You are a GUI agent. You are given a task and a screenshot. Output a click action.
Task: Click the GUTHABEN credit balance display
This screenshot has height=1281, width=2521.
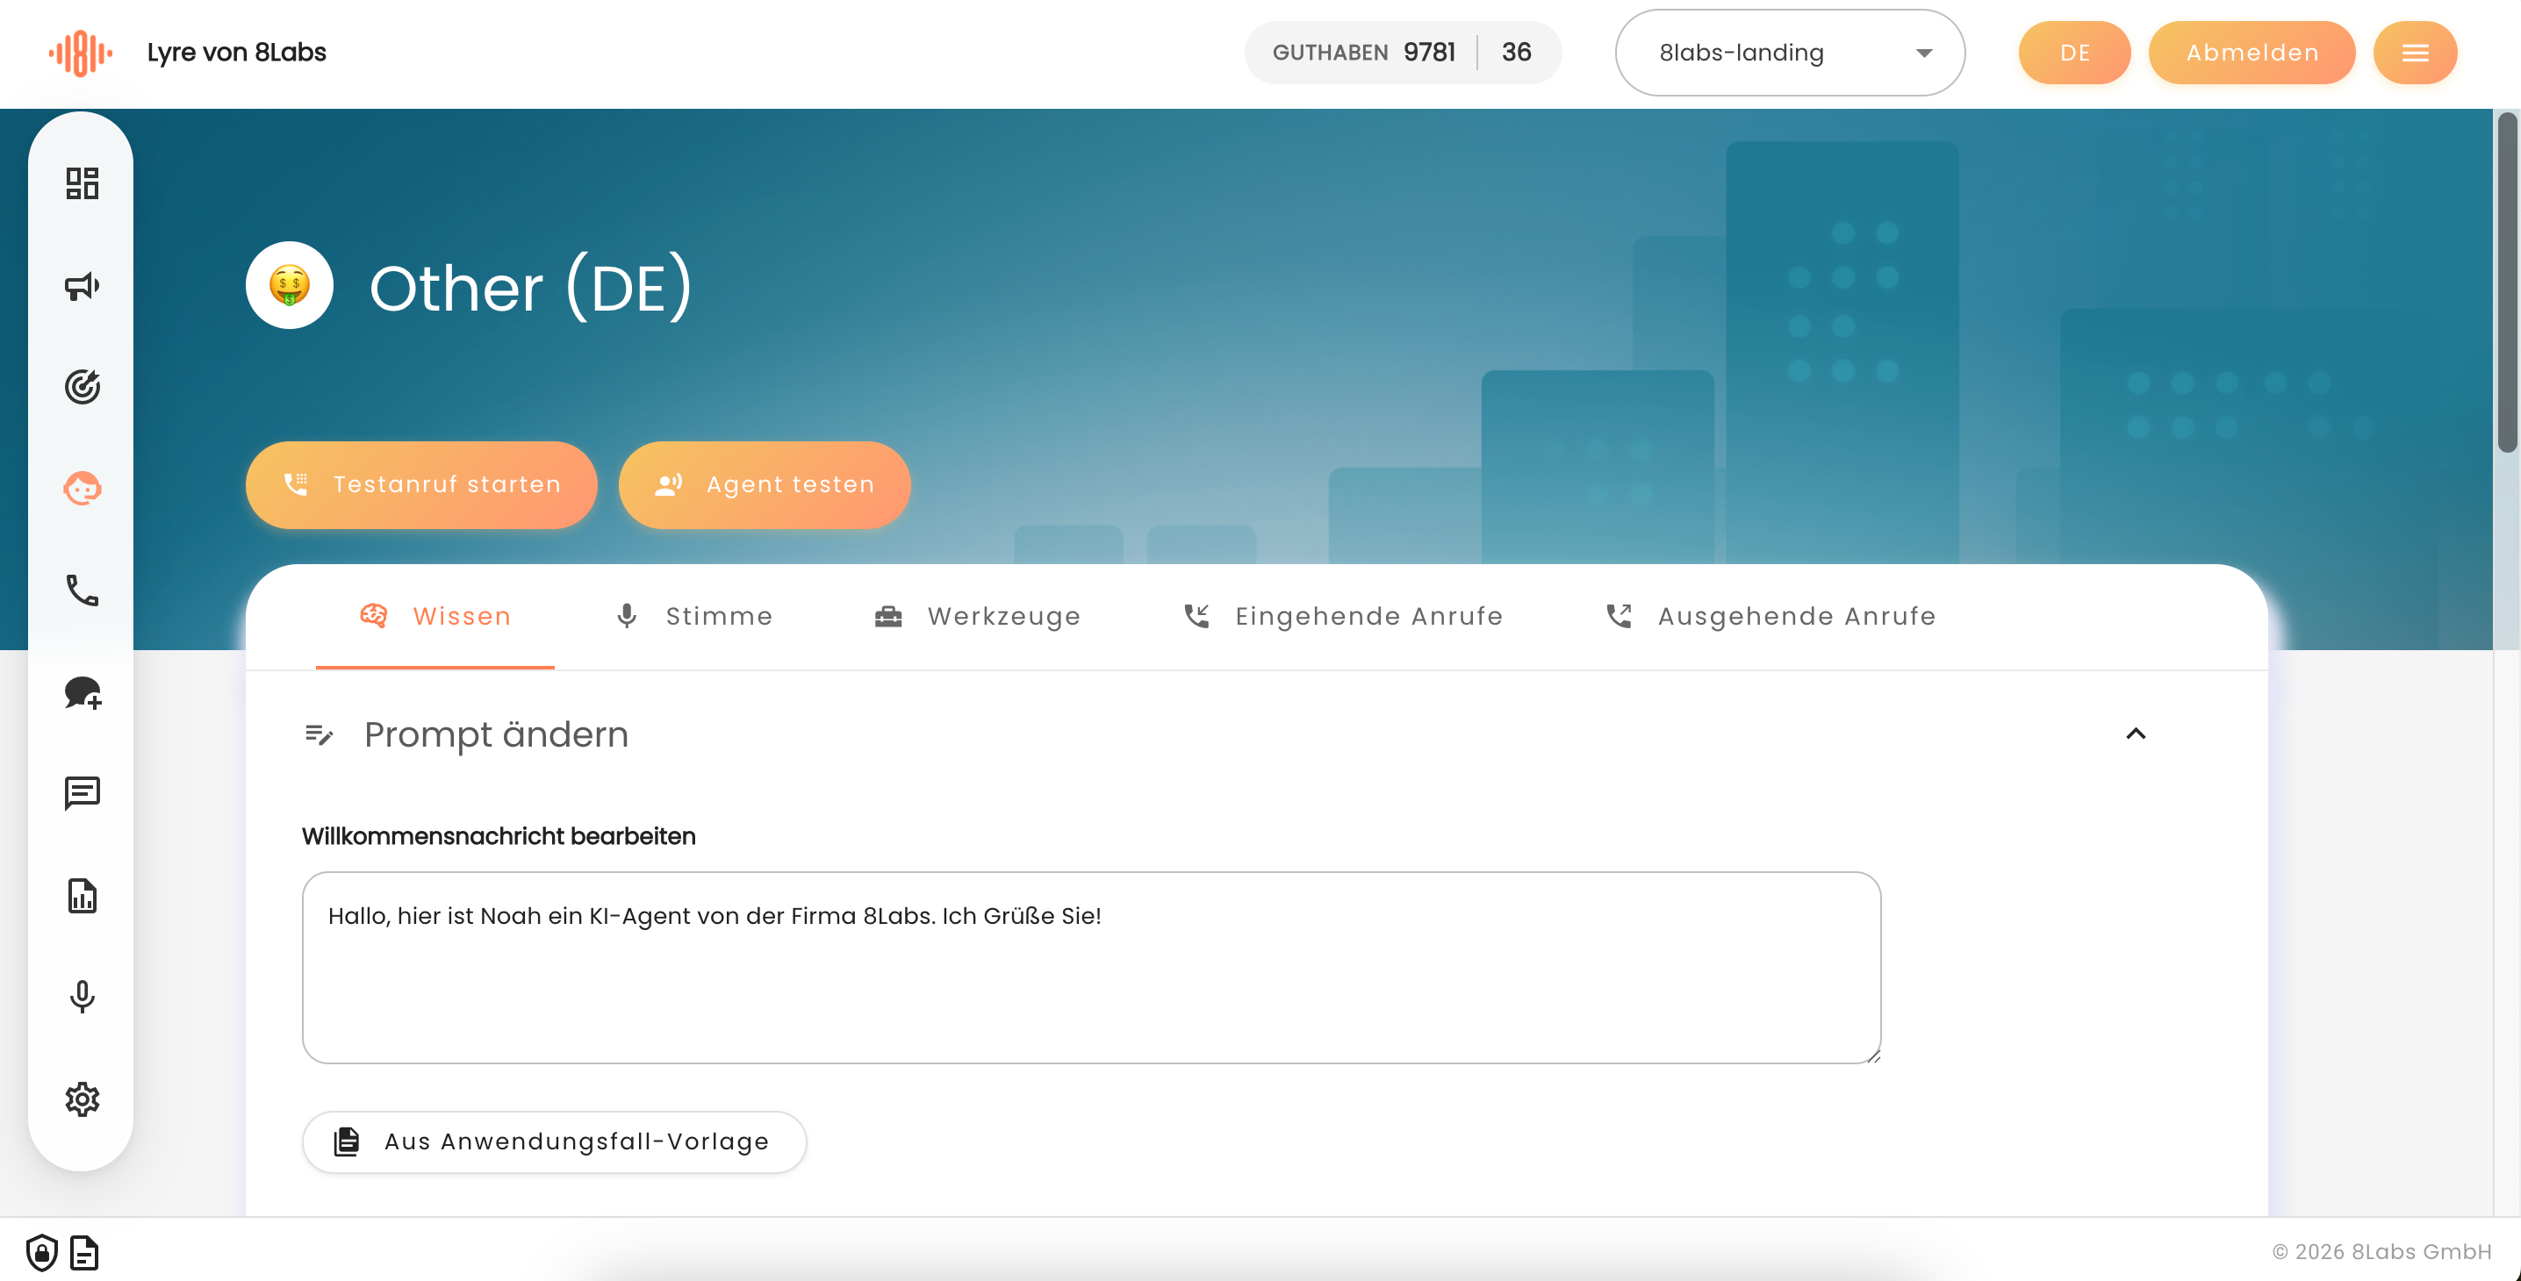[x=1403, y=53]
